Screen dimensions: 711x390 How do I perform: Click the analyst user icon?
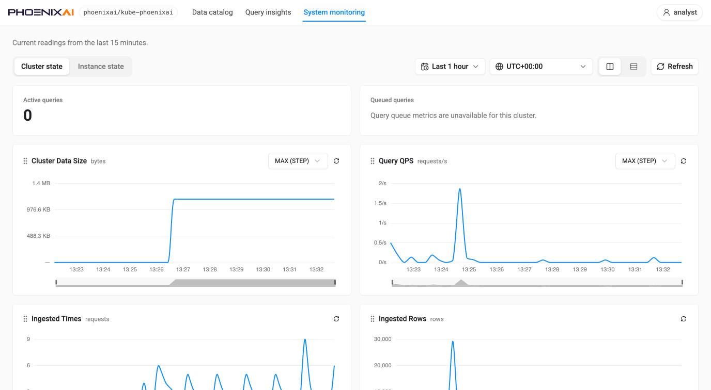667,12
